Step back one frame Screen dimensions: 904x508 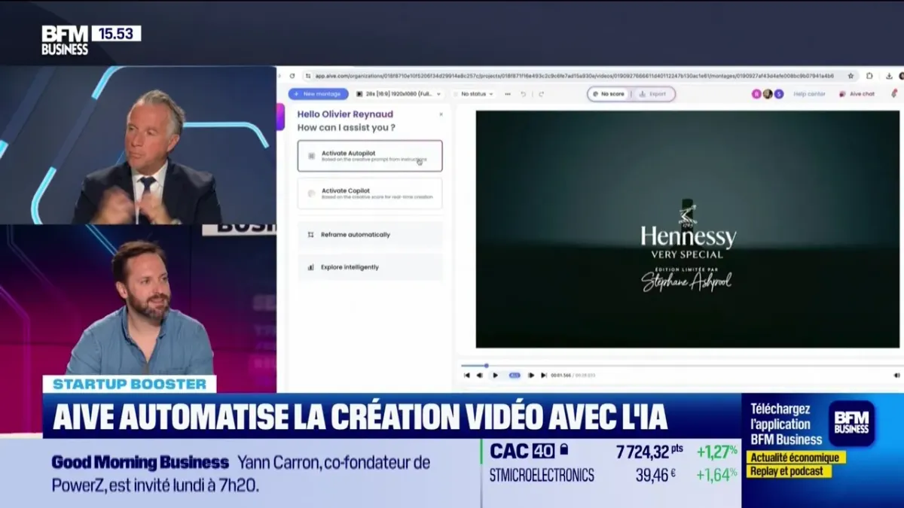480,375
